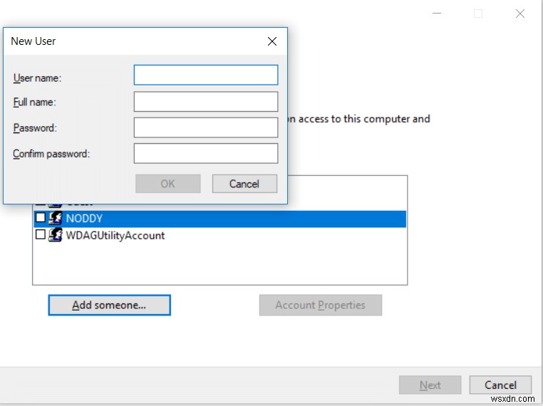Maximize the wizard window
This screenshot has width=543, height=406.
click(478, 14)
